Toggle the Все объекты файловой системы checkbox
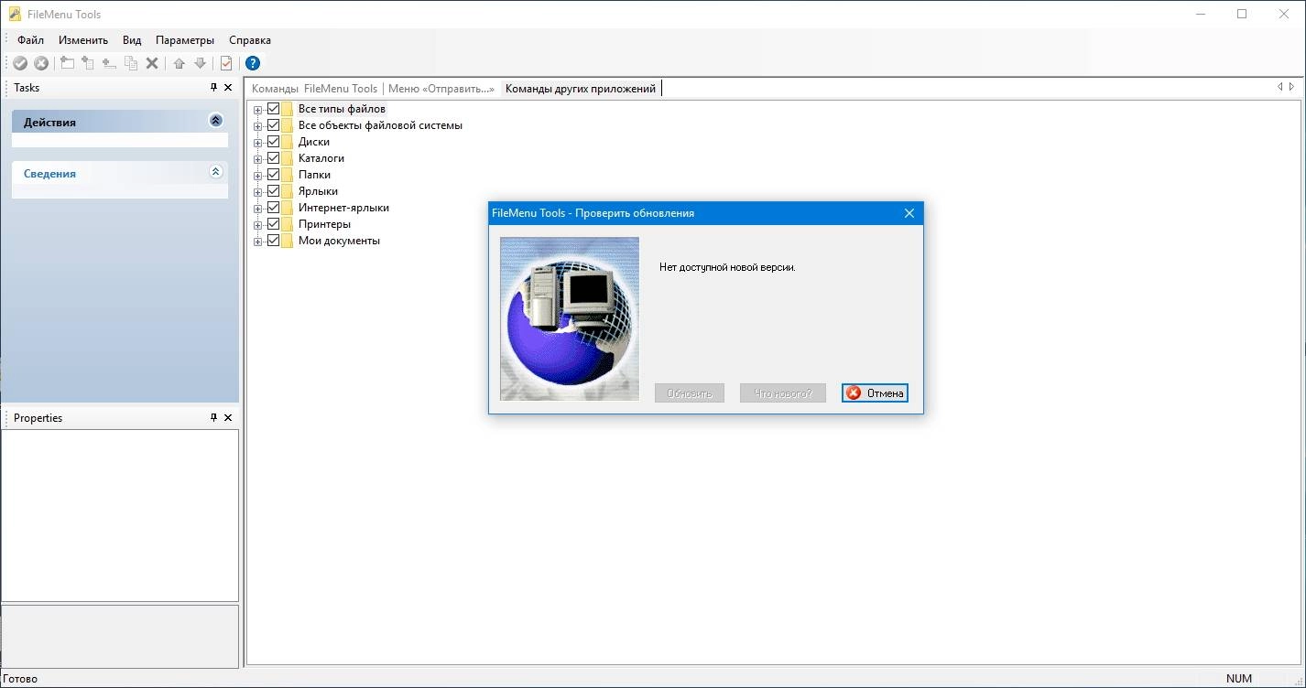 click(x=273, y=125)
